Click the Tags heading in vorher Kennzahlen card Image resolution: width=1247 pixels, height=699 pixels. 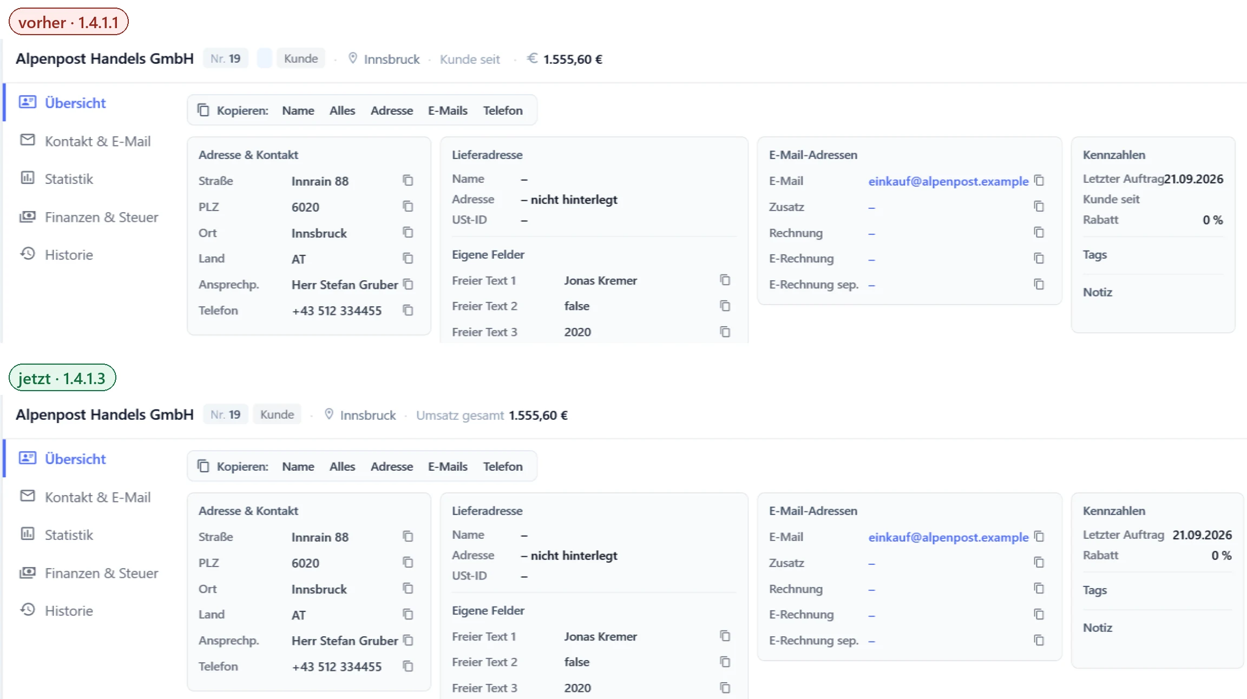point(1095,254)
